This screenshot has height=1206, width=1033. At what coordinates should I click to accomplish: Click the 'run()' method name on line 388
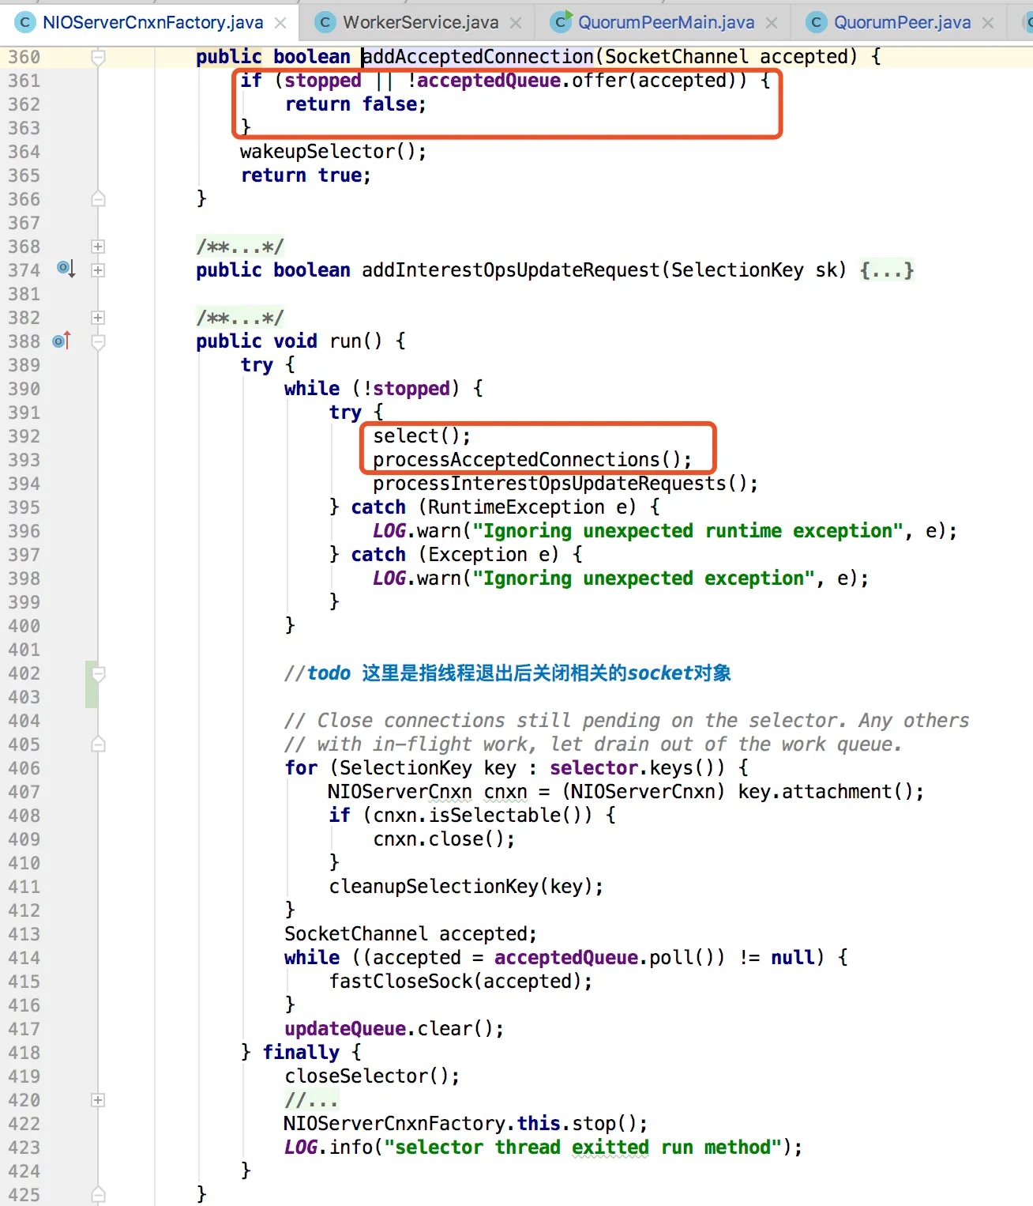coord(355,341)
